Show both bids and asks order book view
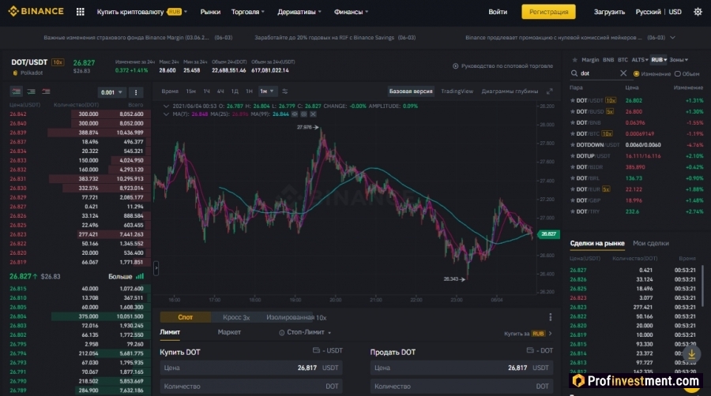 [17, 92]
